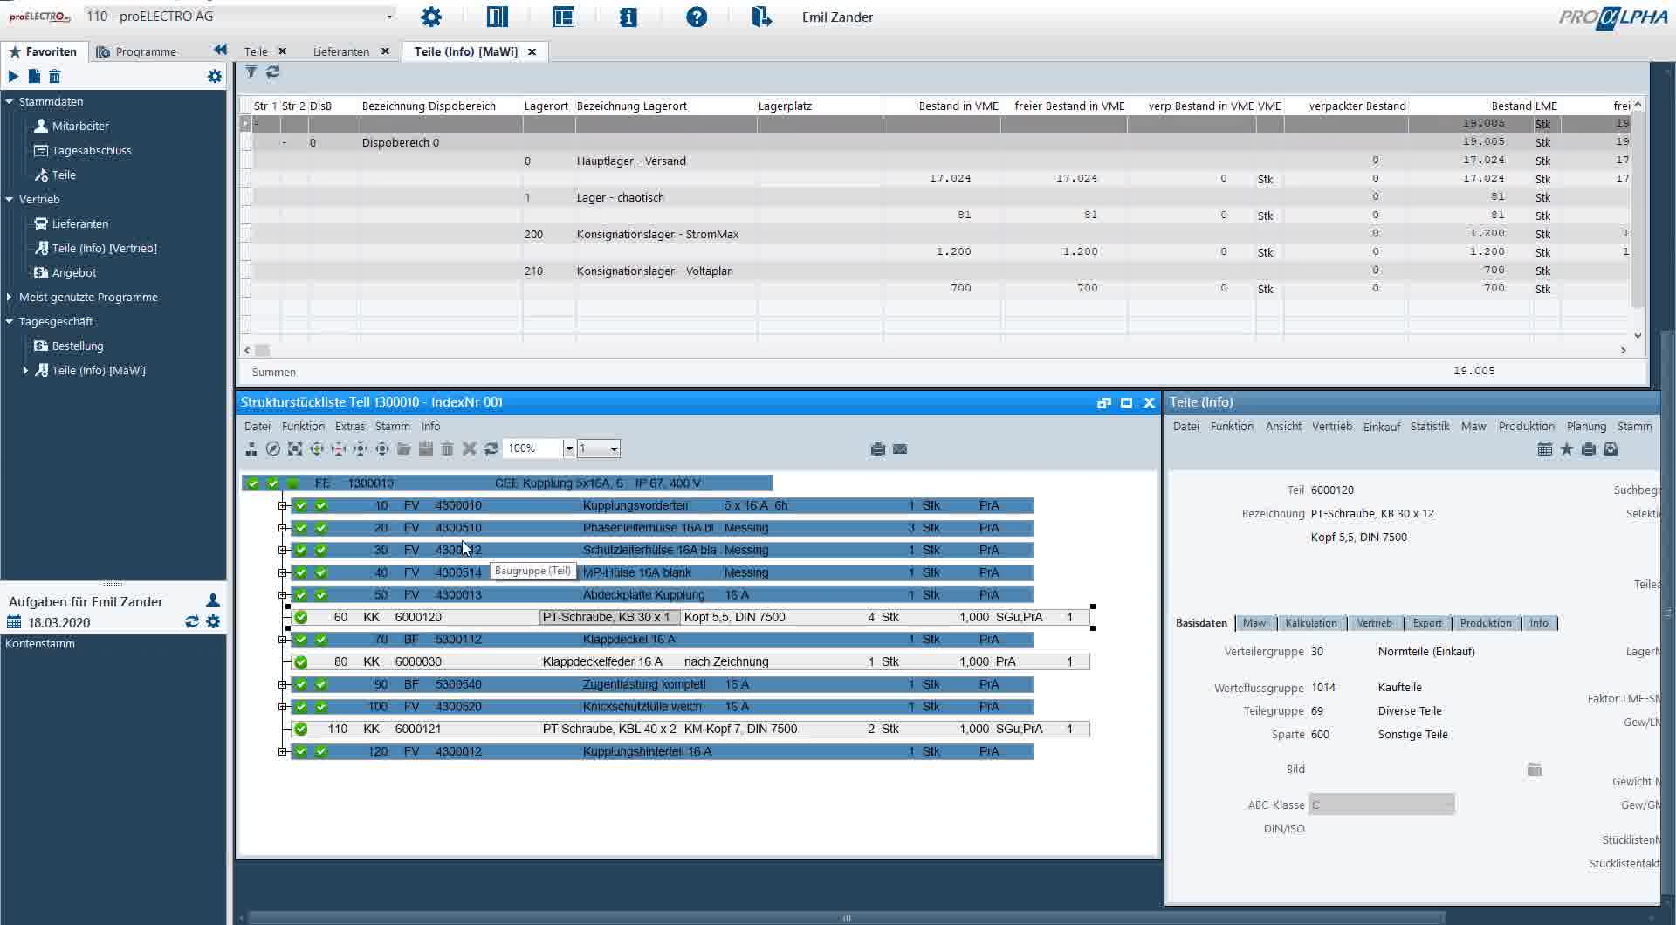The width and height of the screenshot is (1676, 925).
Task: Open Favoriten gear settings icon
Action: click(x=215, y=76)
